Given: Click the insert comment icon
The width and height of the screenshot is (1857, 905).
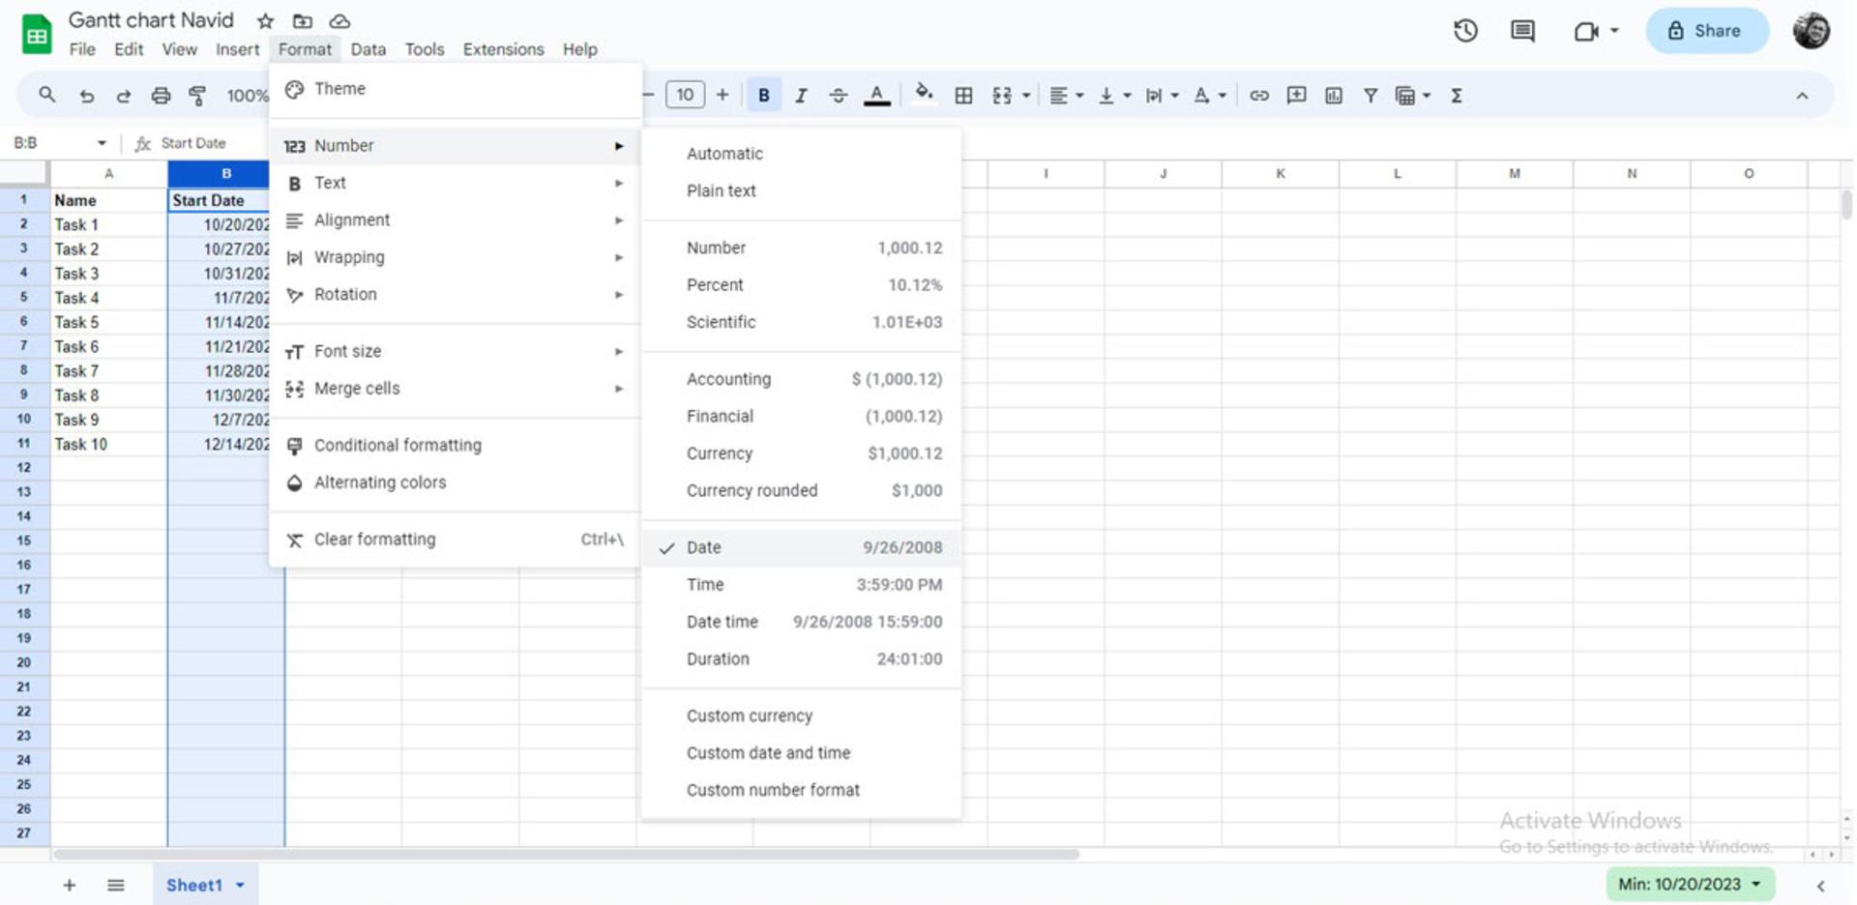Looking at the screenshot, I should pyautogui.click(x=1296, y=95).
